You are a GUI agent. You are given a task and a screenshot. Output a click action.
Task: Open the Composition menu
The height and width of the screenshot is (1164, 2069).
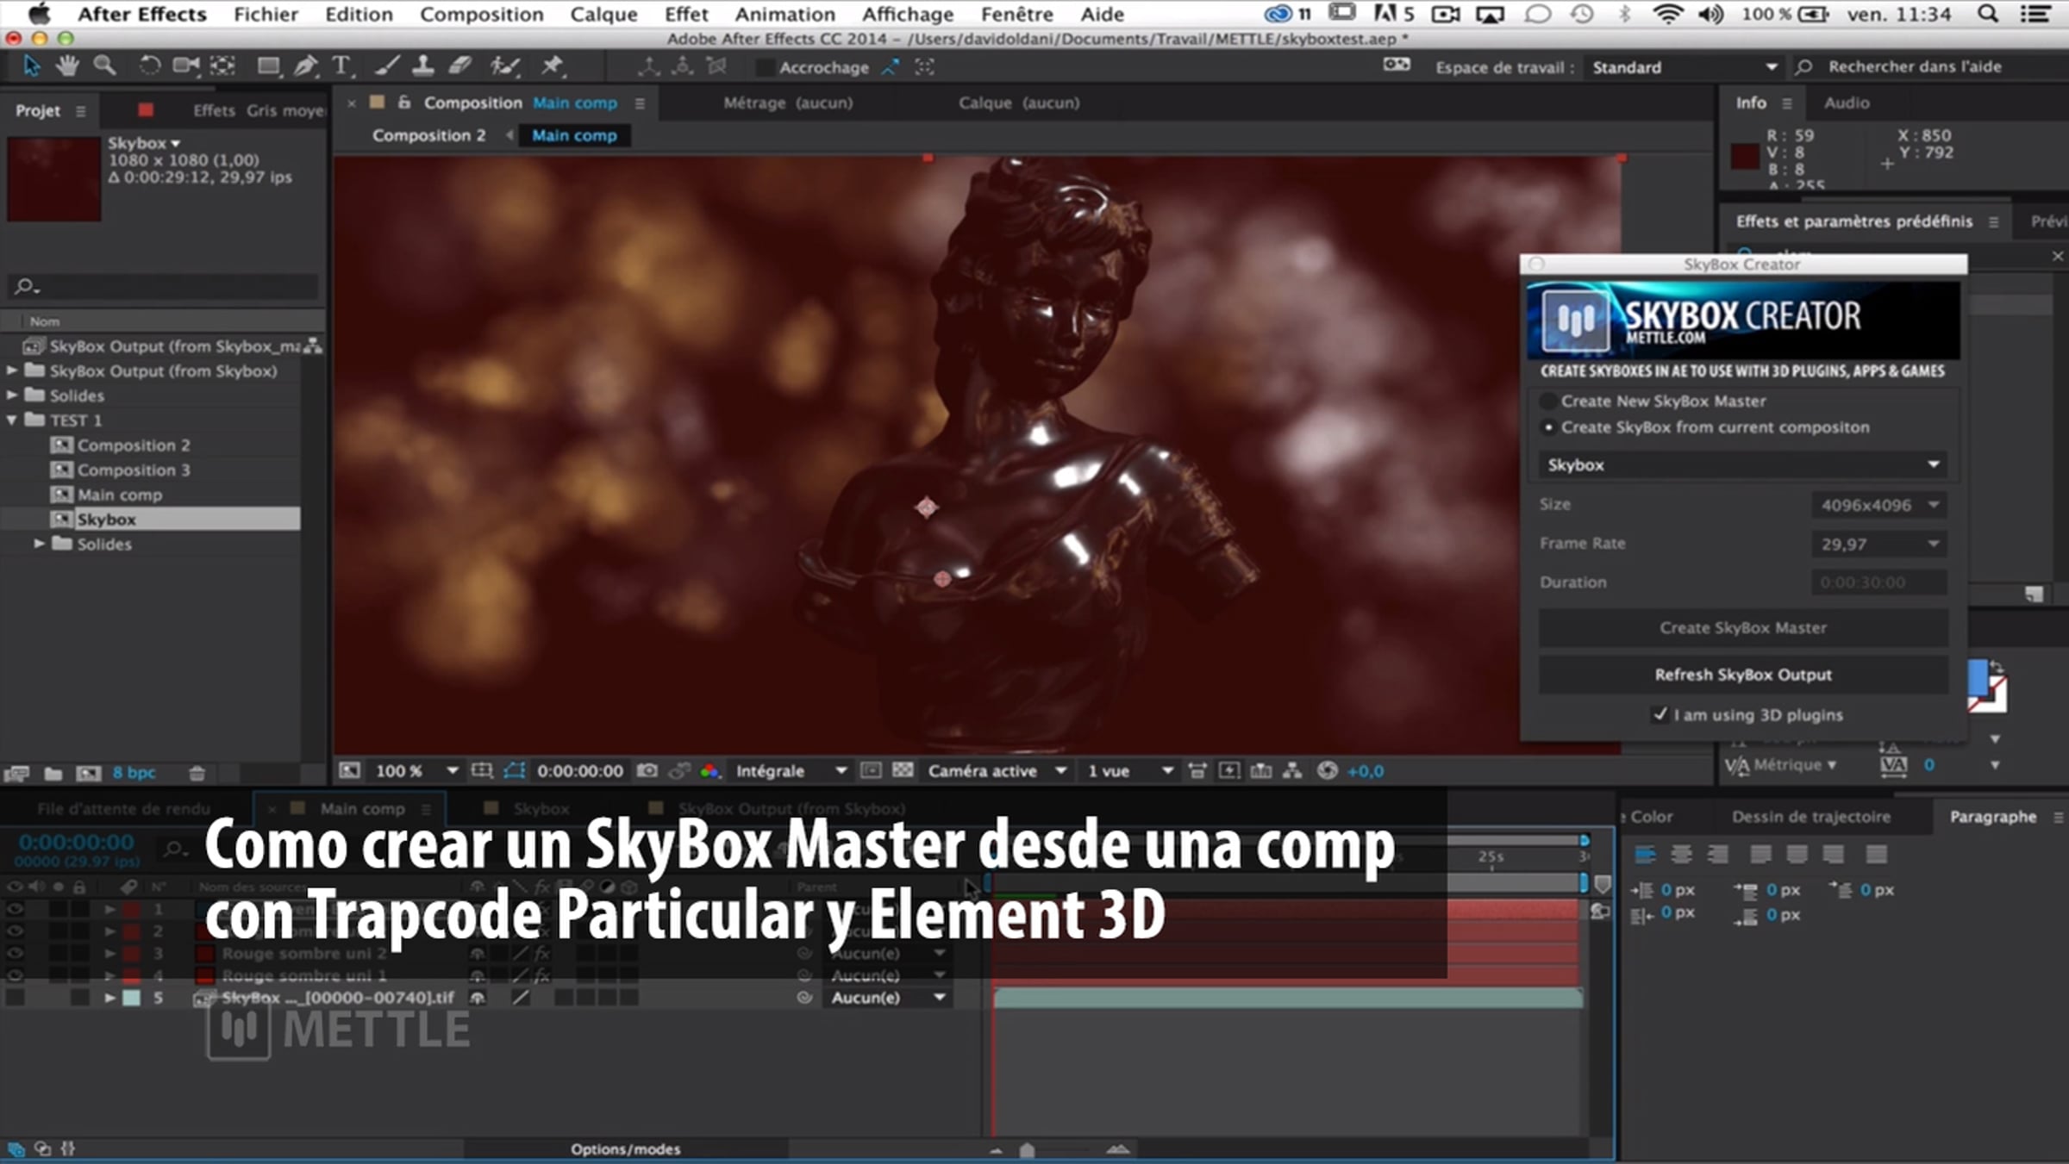click(x=482, y=14)
